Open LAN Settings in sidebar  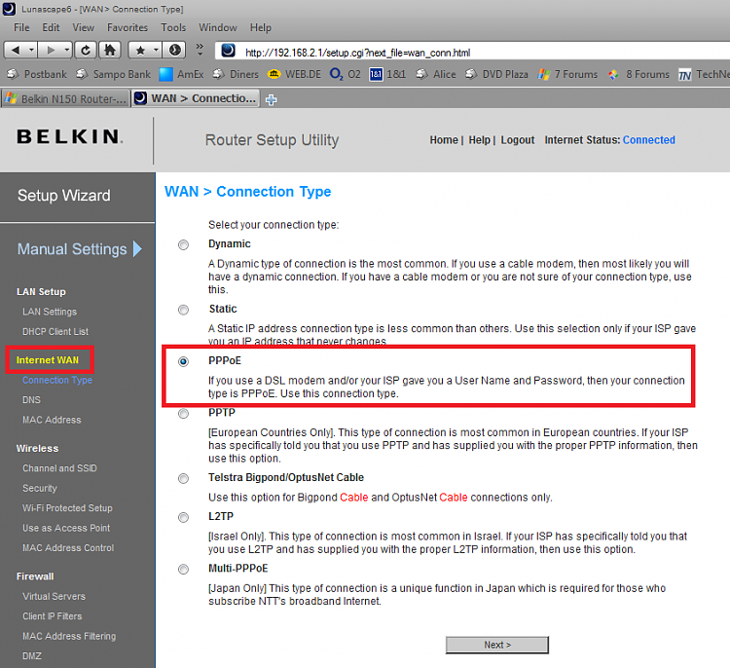click(50, 312)
